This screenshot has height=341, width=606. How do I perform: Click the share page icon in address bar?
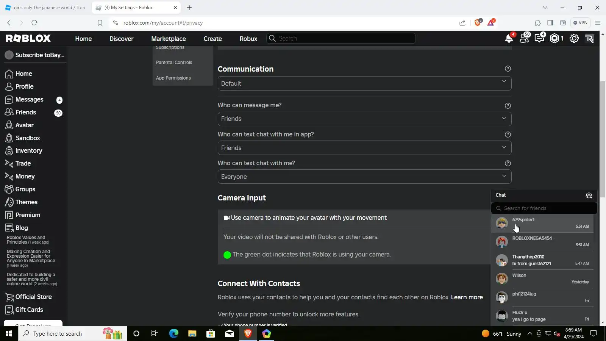(x=462, y=23)
